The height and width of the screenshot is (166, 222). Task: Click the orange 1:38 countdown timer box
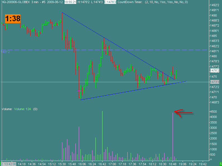point(13,18)
